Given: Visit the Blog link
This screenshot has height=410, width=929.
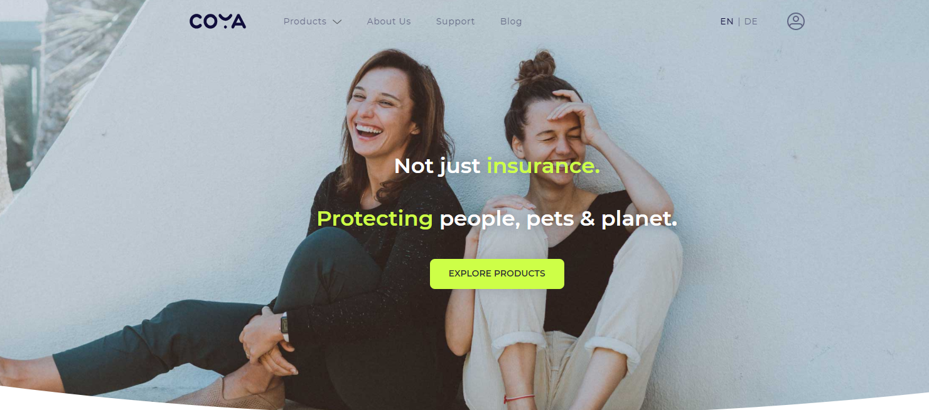Looking at the screenshot, I should click(x=511, y=21).
